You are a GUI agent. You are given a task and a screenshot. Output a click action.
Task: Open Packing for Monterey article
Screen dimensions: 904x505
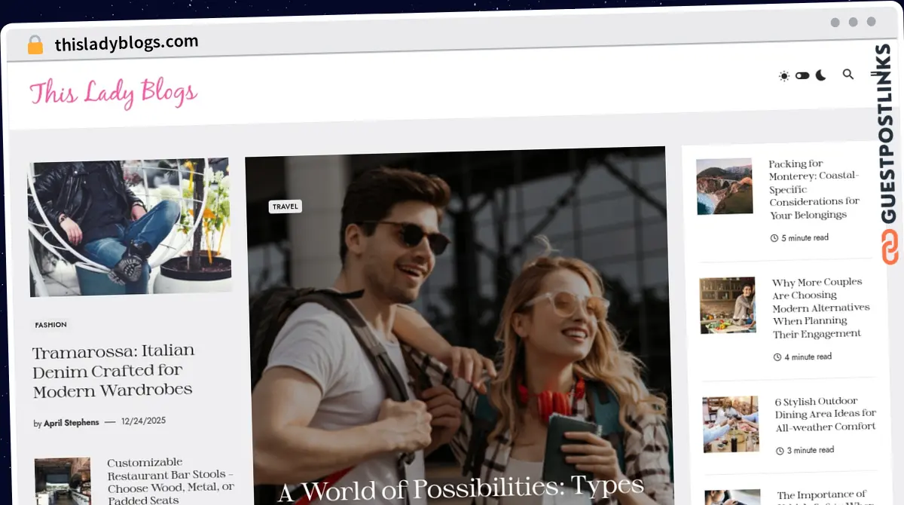814,189
